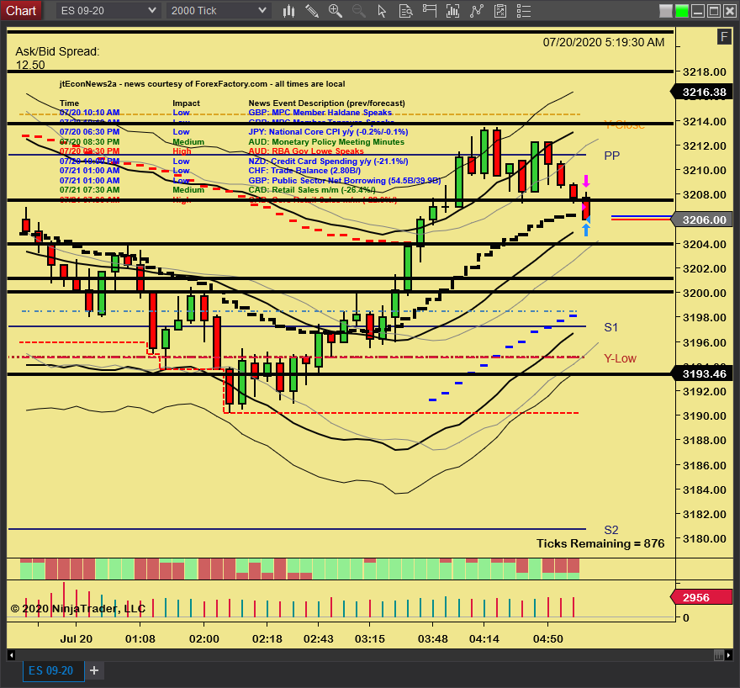Open the 2000 Tick interval dropdown
The width and height of the screenshot is (740, 688).
[219, 10]
